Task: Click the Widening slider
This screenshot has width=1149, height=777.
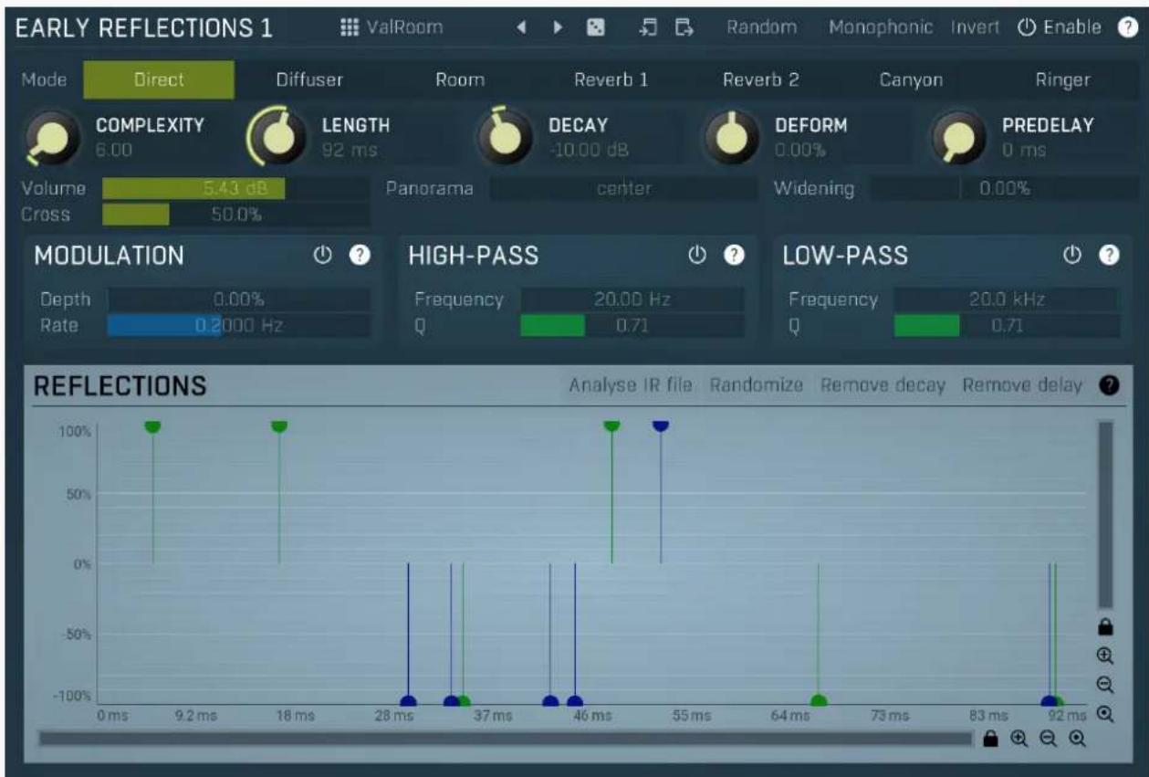Action: tap(1003, 189)
